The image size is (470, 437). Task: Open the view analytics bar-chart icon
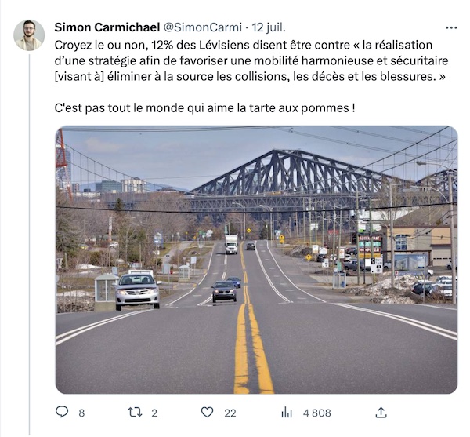tap(287, 413)
